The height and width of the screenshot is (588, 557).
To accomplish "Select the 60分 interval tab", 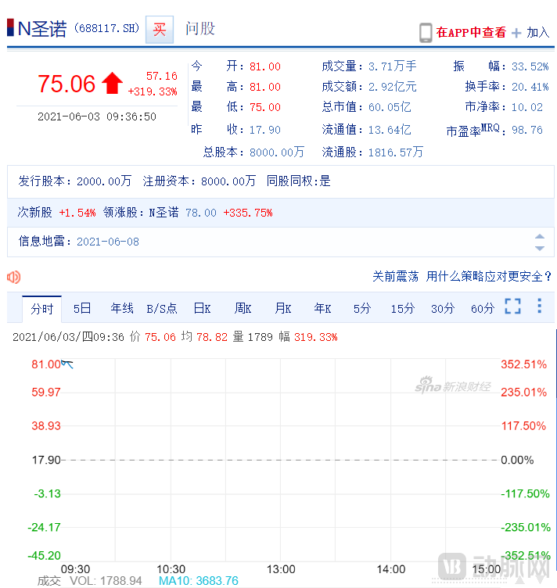I will point(483,309).
